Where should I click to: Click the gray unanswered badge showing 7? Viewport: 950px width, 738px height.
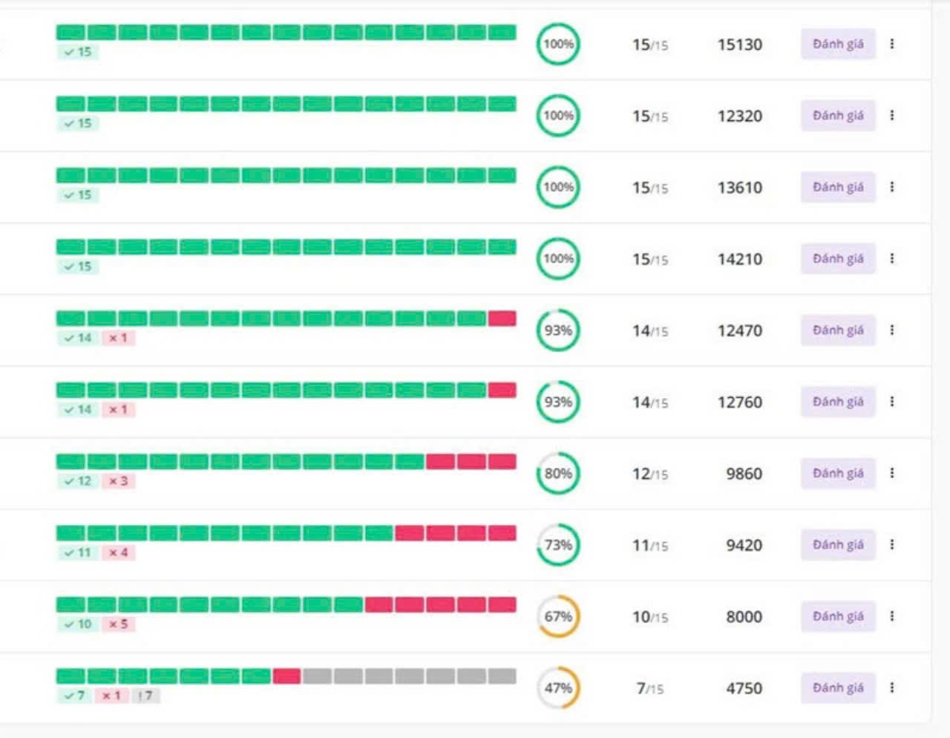[x=145, y=696]
